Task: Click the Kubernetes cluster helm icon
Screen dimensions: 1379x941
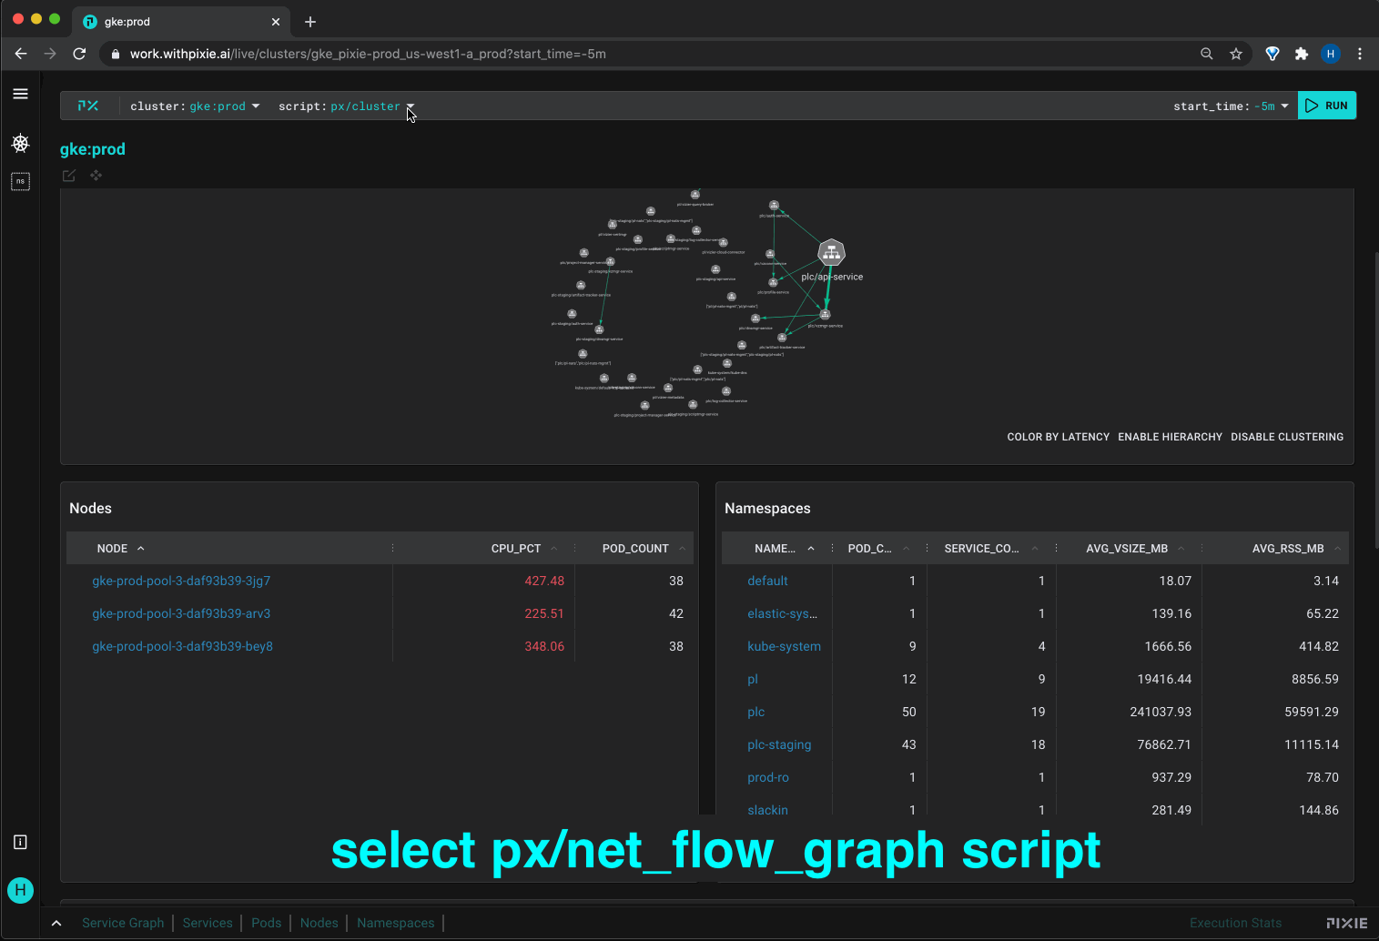Action: [20, 143]
